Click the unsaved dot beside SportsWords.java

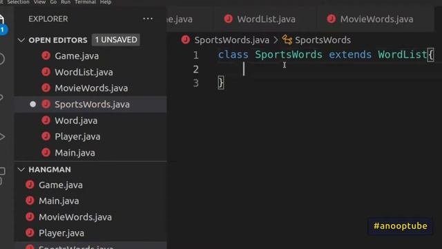coord(32,104)
